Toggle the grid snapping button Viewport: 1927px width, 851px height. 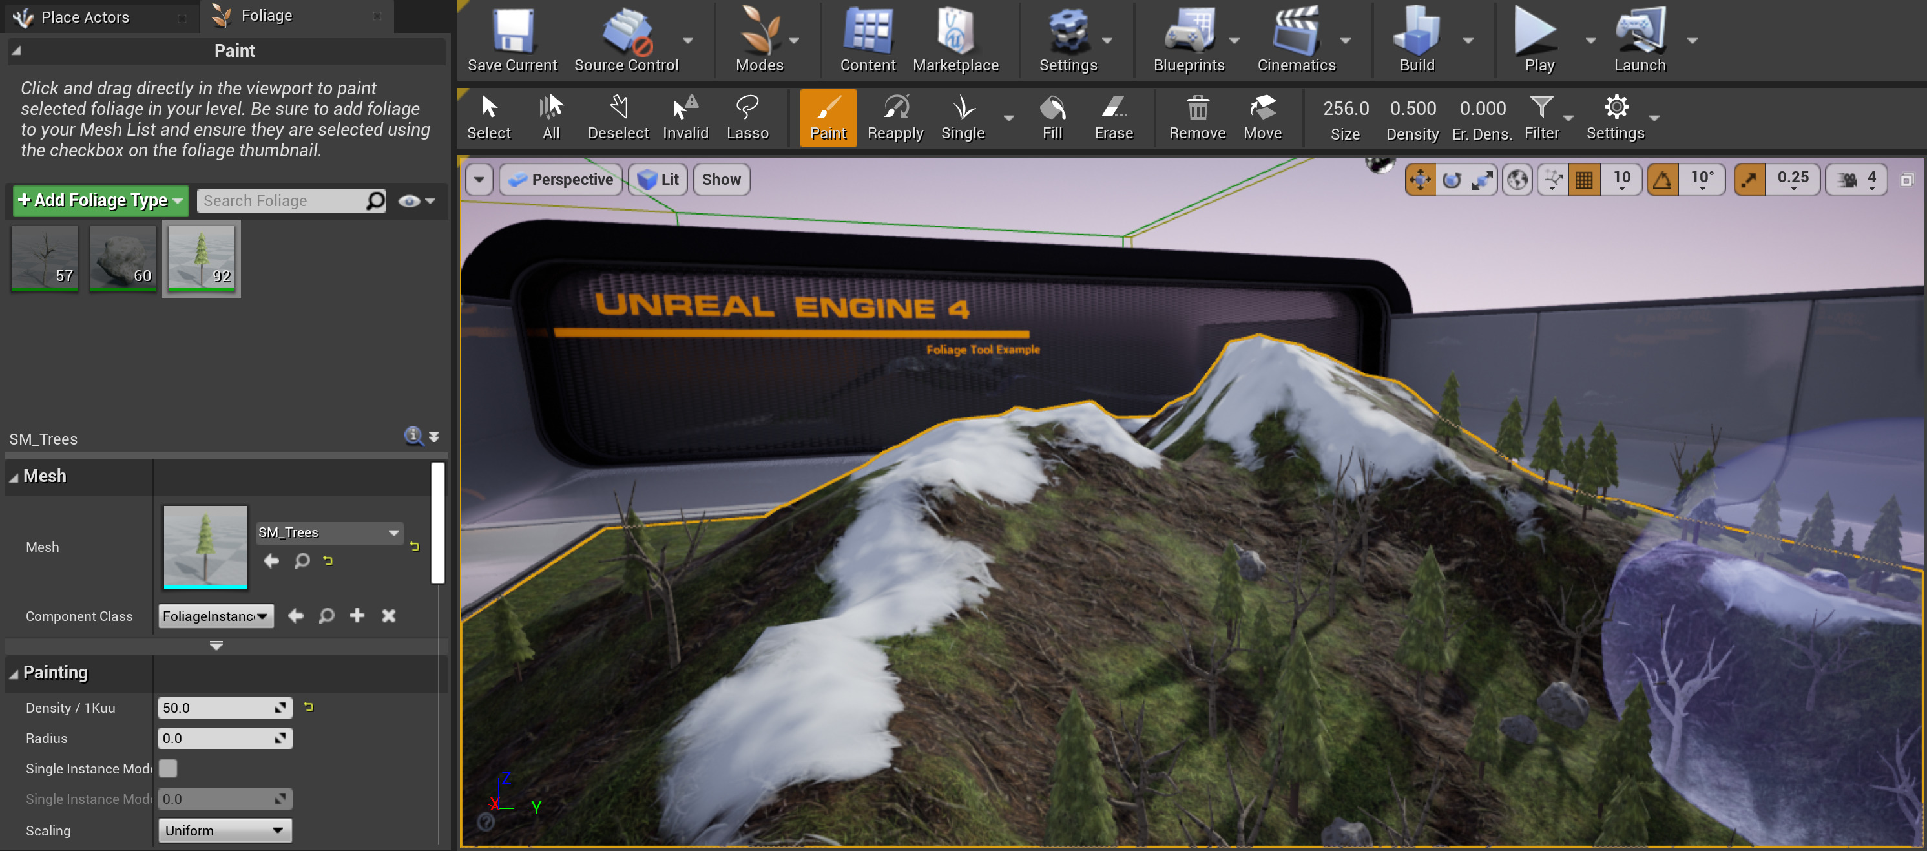[x=1583, y=180]
